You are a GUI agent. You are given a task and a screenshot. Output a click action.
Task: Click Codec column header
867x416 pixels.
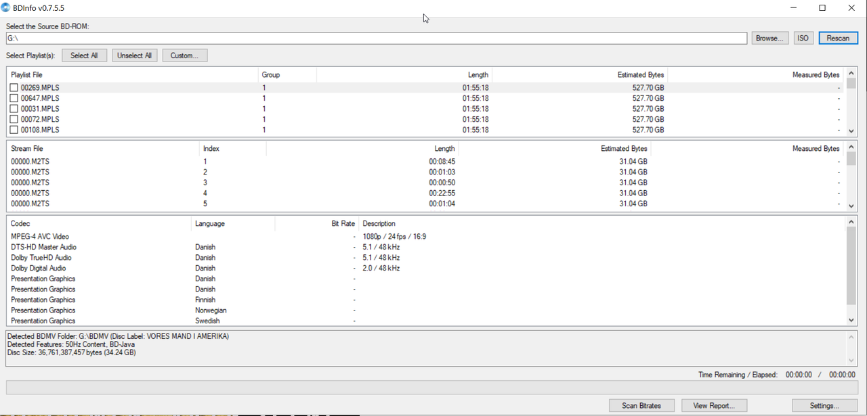click(99, 224)
